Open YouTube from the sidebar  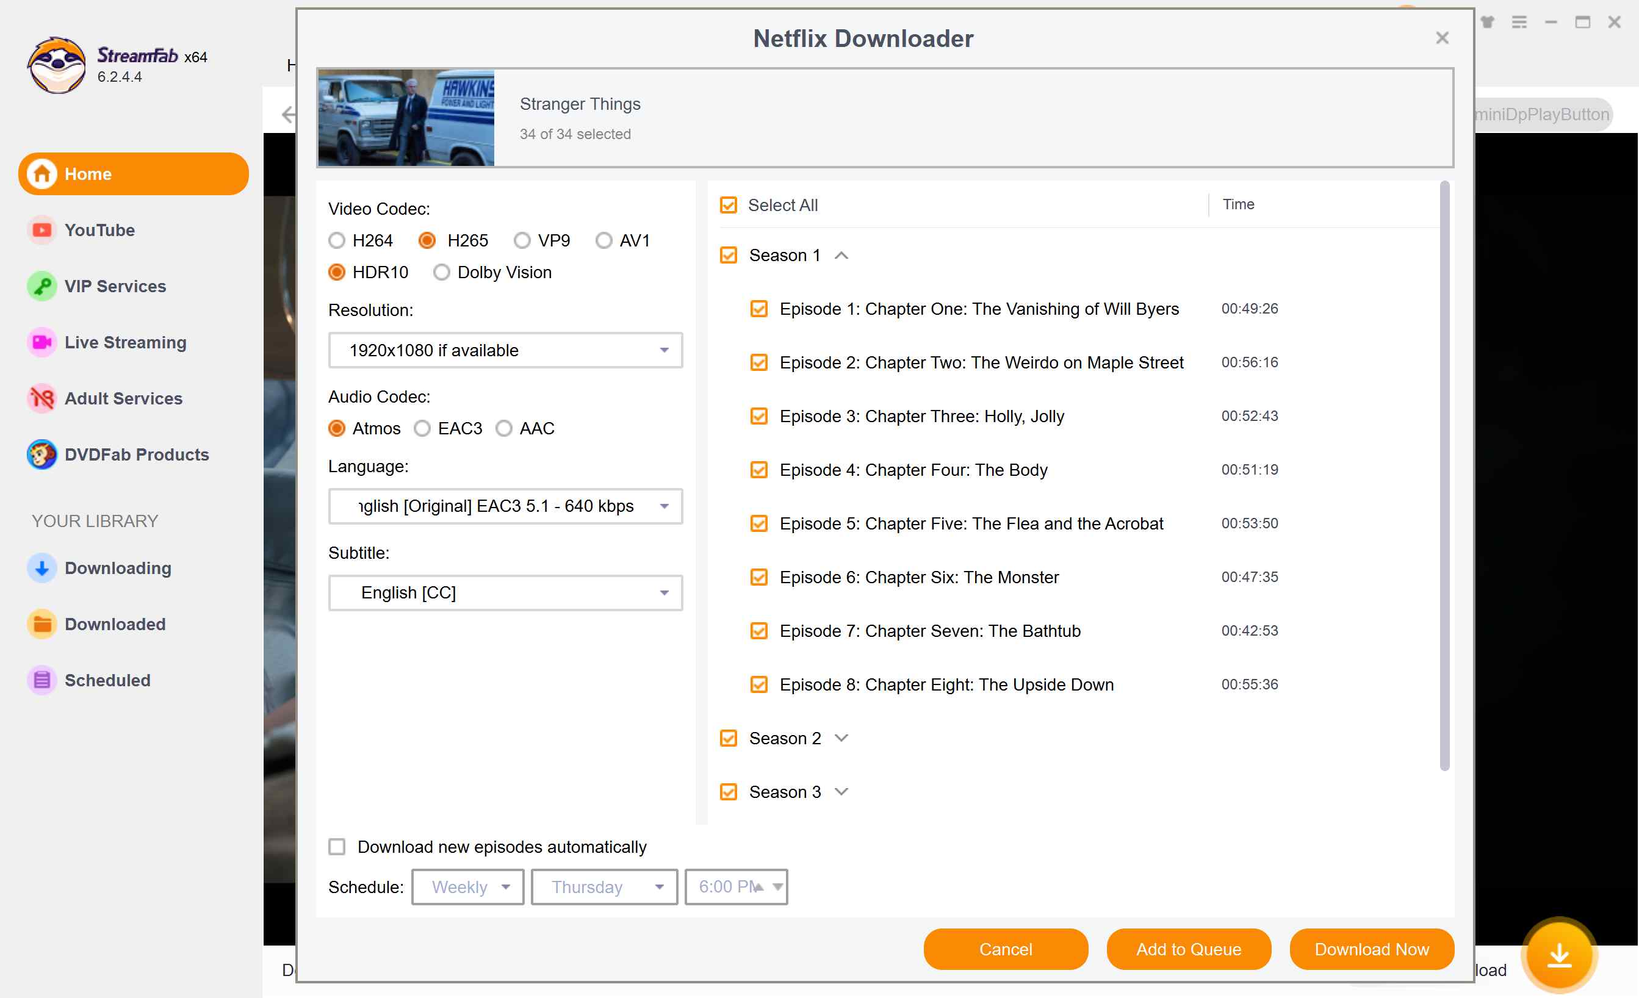pos(100,230)
